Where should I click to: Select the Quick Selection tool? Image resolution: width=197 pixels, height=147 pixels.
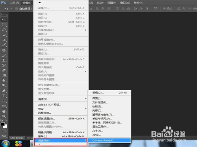click(x=4, y=35)
